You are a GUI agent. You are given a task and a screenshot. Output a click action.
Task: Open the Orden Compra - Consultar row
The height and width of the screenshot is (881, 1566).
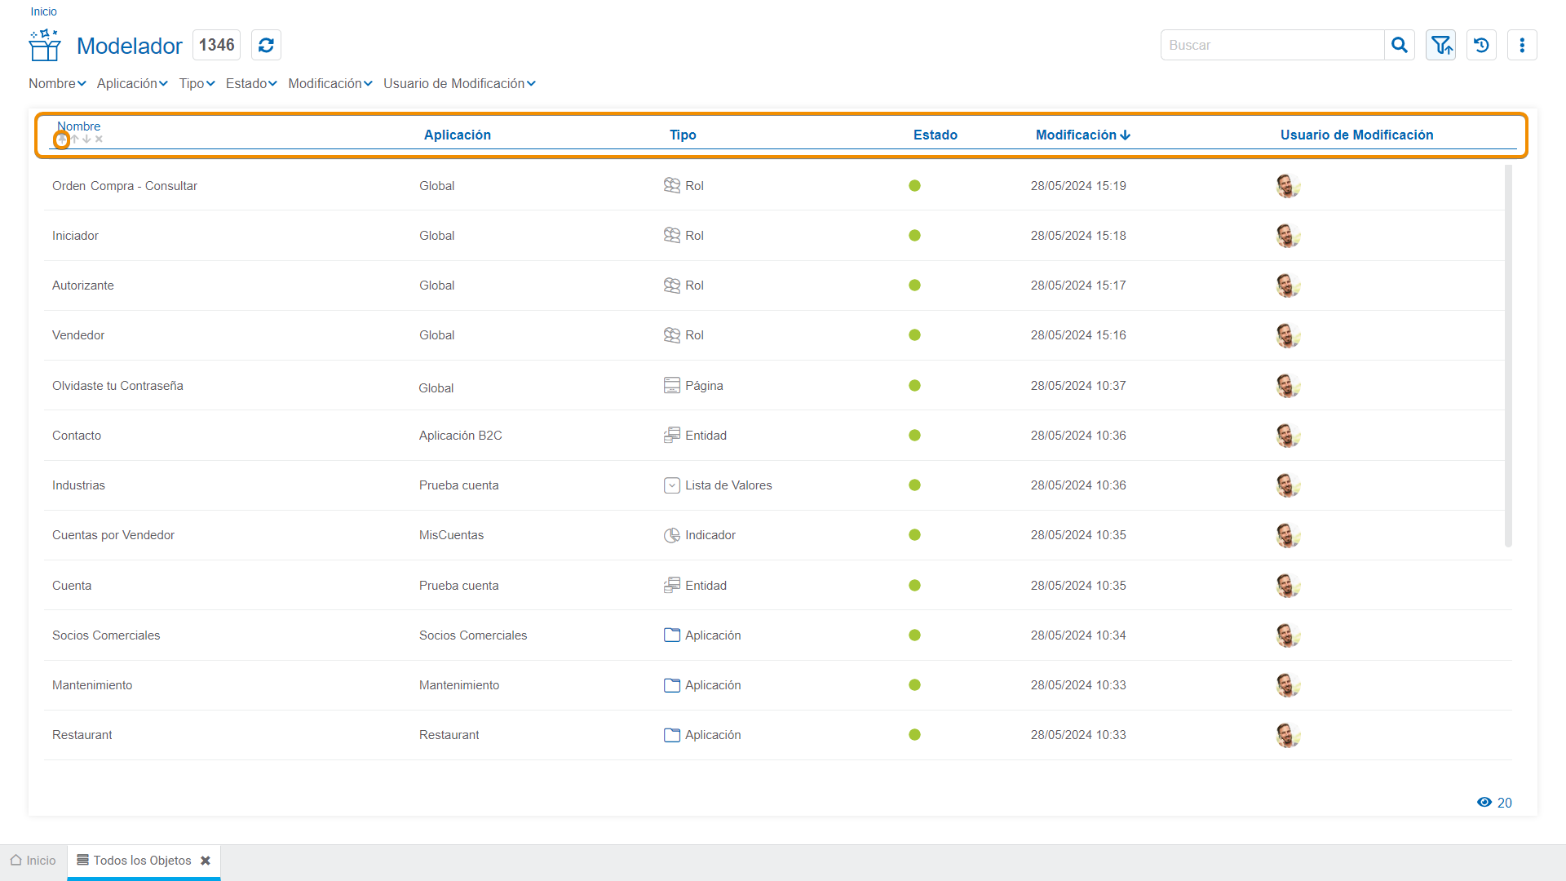pyautogui.click(x=125, y=186)
